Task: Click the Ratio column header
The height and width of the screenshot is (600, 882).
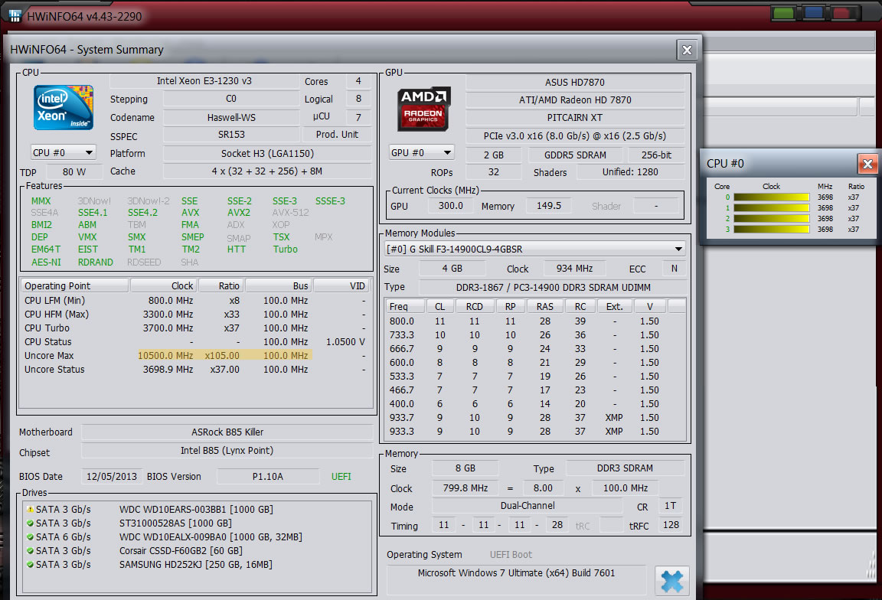Action: [x=220, y=285]
